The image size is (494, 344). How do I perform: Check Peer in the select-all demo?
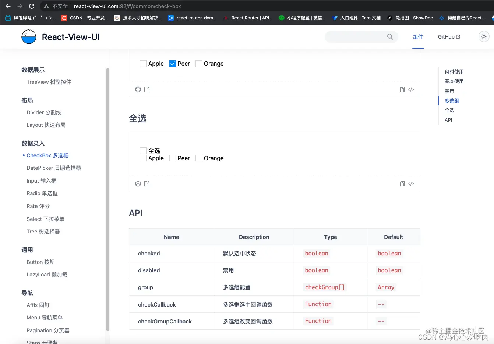173,158
